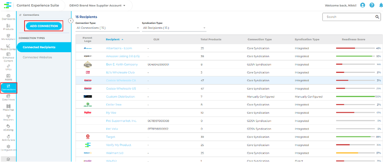Click GLN value 0046045000001
The height and width of the screenshot is (162, 383).
pos(158,64)
